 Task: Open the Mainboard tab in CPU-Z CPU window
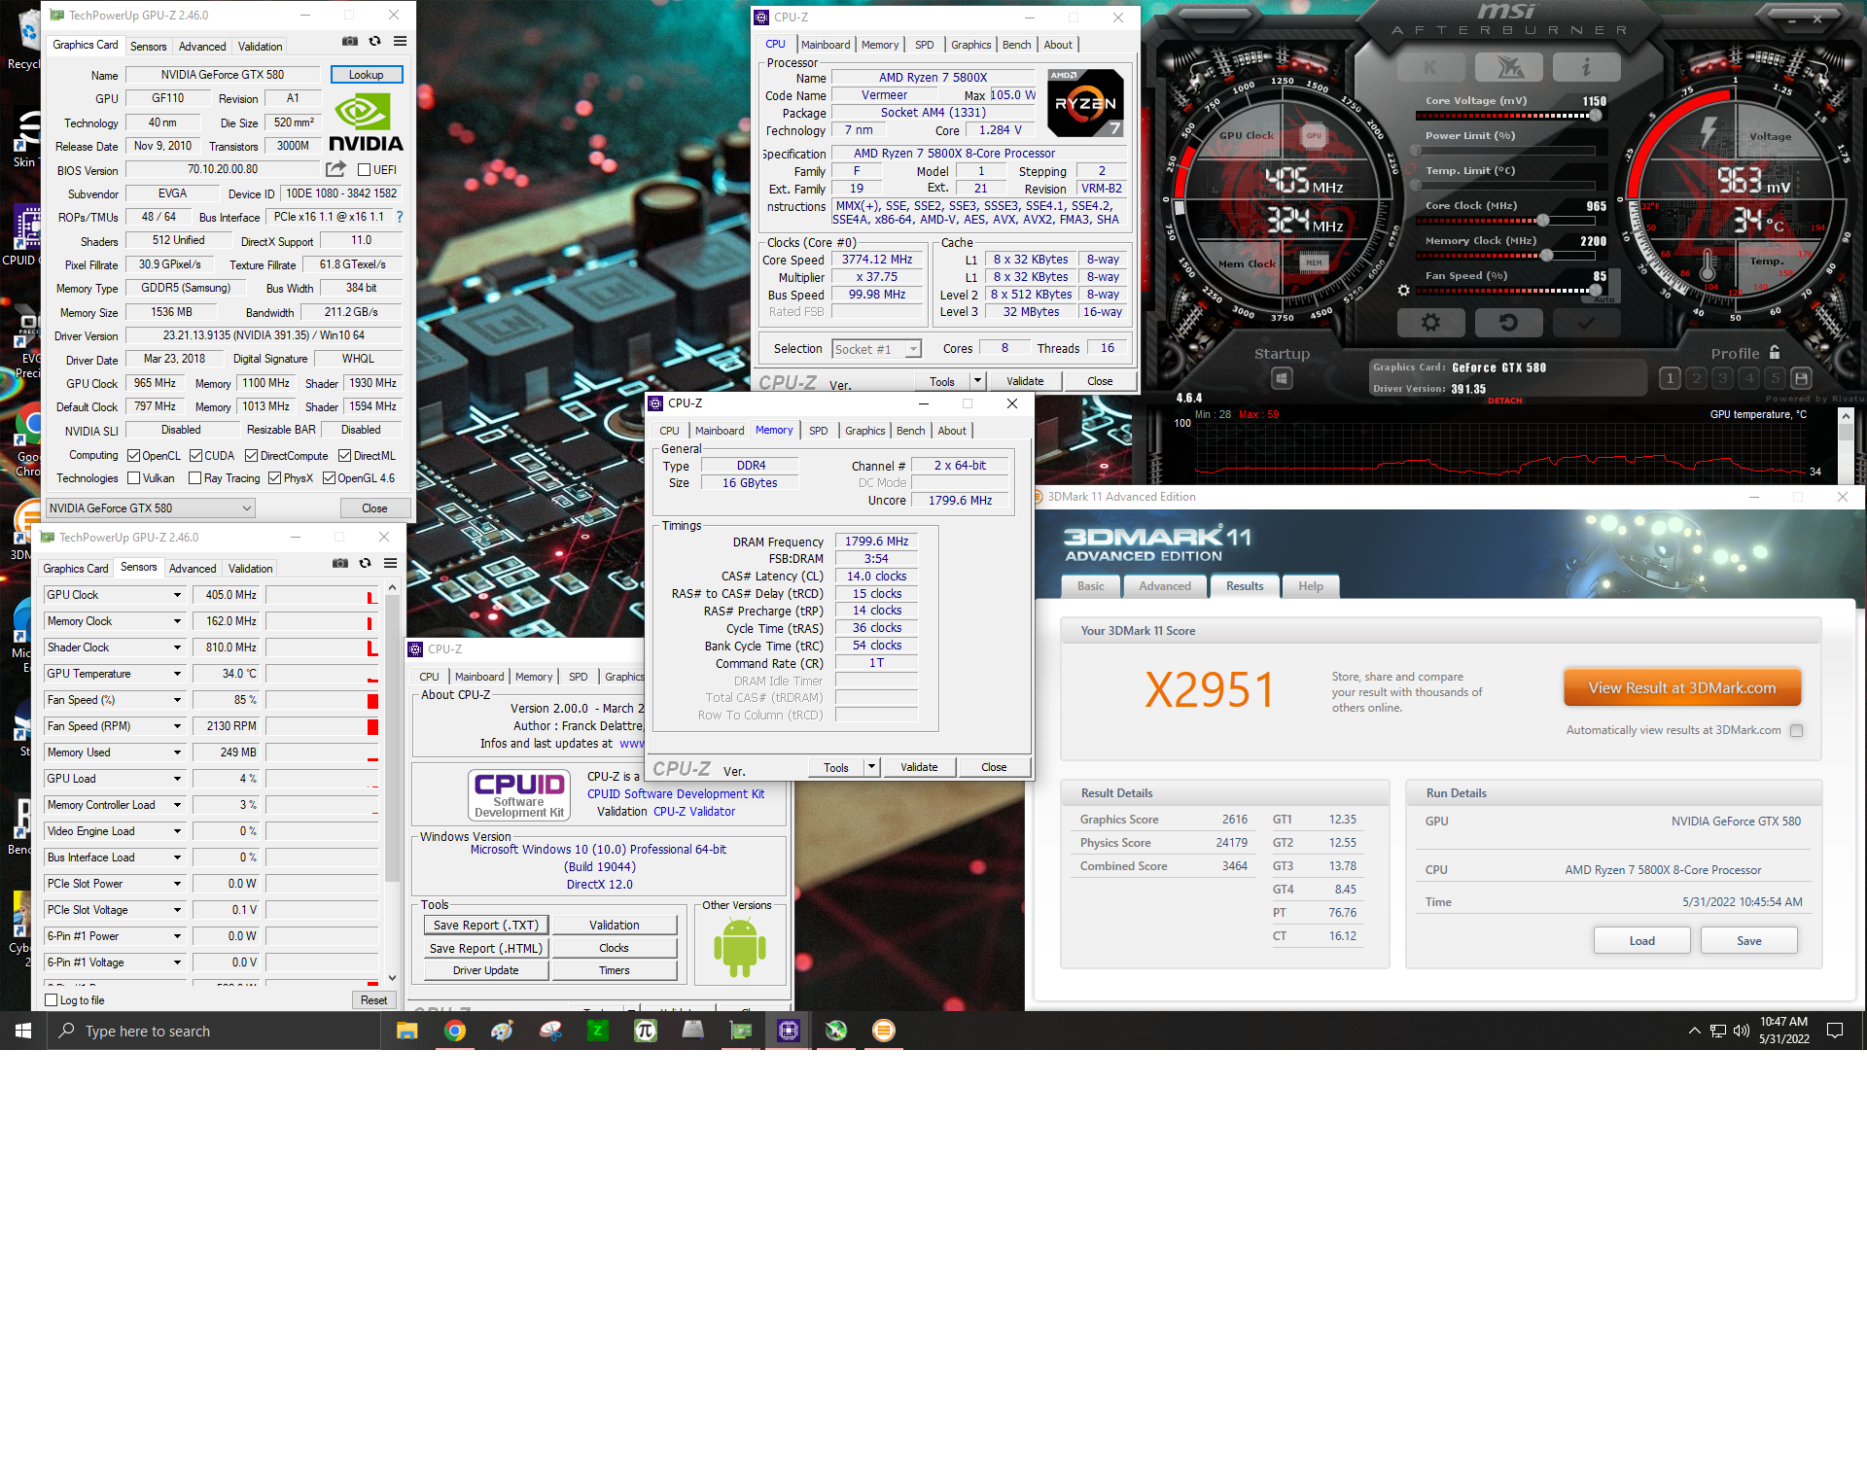(826, 45)
